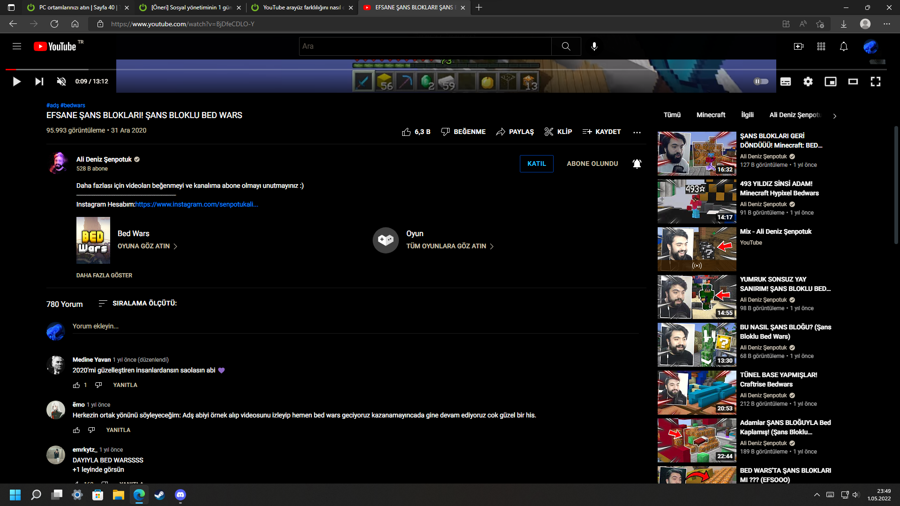Open the Instagram link in description

click(196, 204)
